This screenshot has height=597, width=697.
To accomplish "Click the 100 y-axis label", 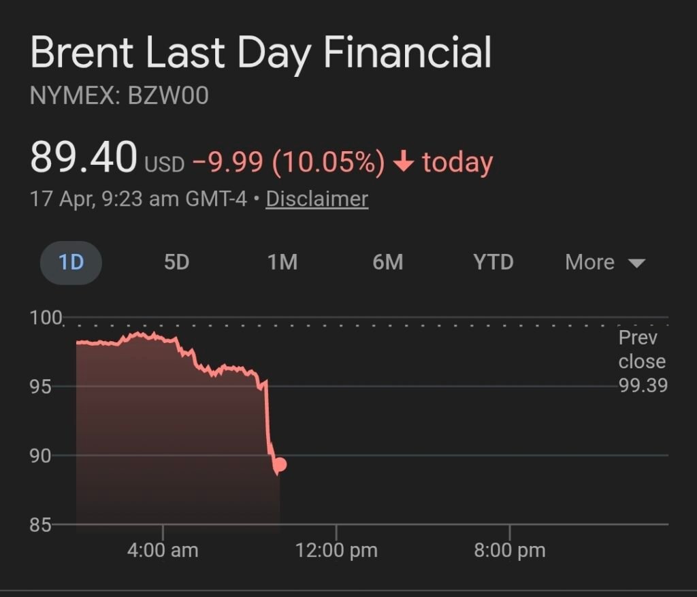I will (46, 318).
